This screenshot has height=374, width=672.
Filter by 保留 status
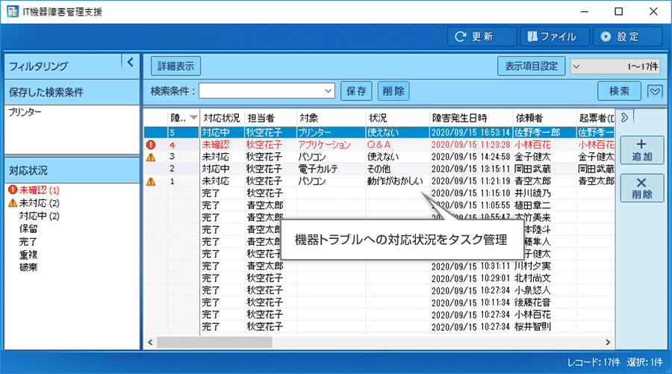(28, 228)
